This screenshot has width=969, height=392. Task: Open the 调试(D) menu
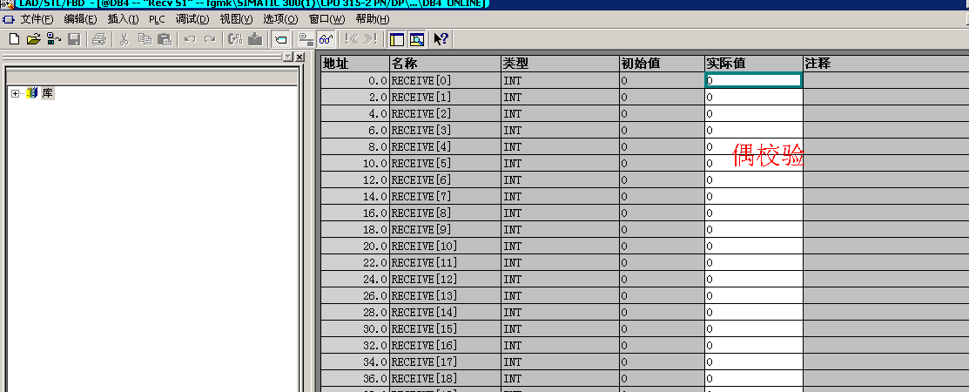tap(192, 19)
